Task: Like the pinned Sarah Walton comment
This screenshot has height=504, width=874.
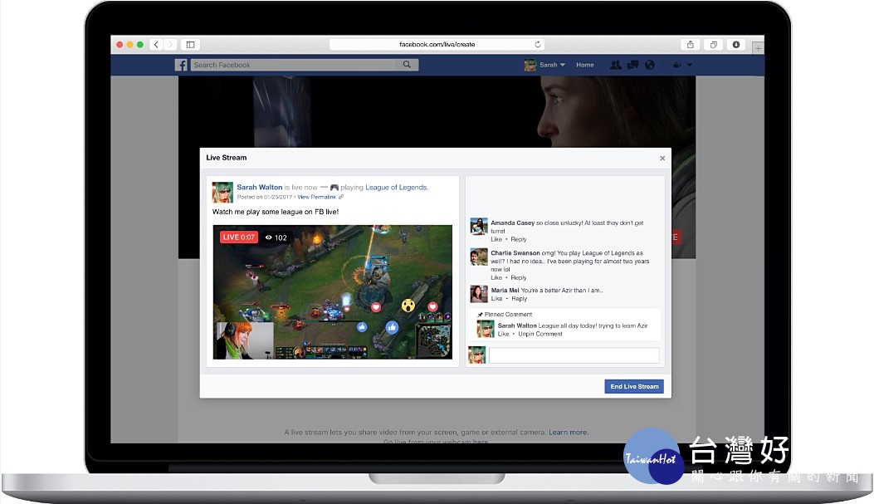Action: click(x=503, y=334)
